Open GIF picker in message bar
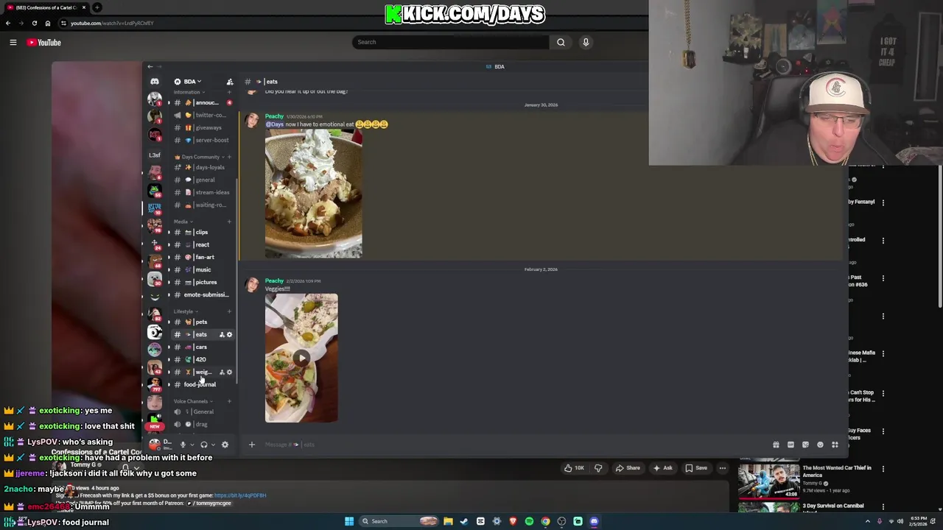Image resolution: width=943 pixels, height=530 pixels. [x=790, y=445]
